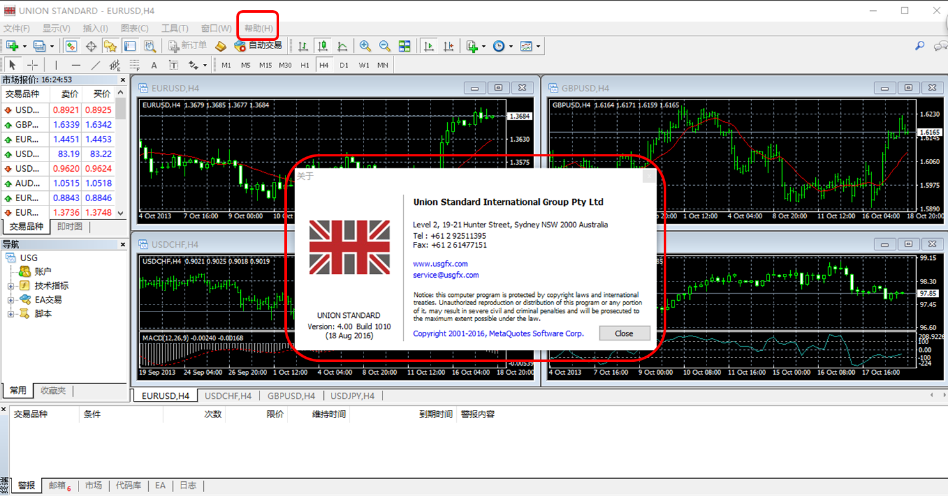Select the 邮箱 terminal tab
The height and width of the screenshot is (496, 948).
(x=57, y=486)
